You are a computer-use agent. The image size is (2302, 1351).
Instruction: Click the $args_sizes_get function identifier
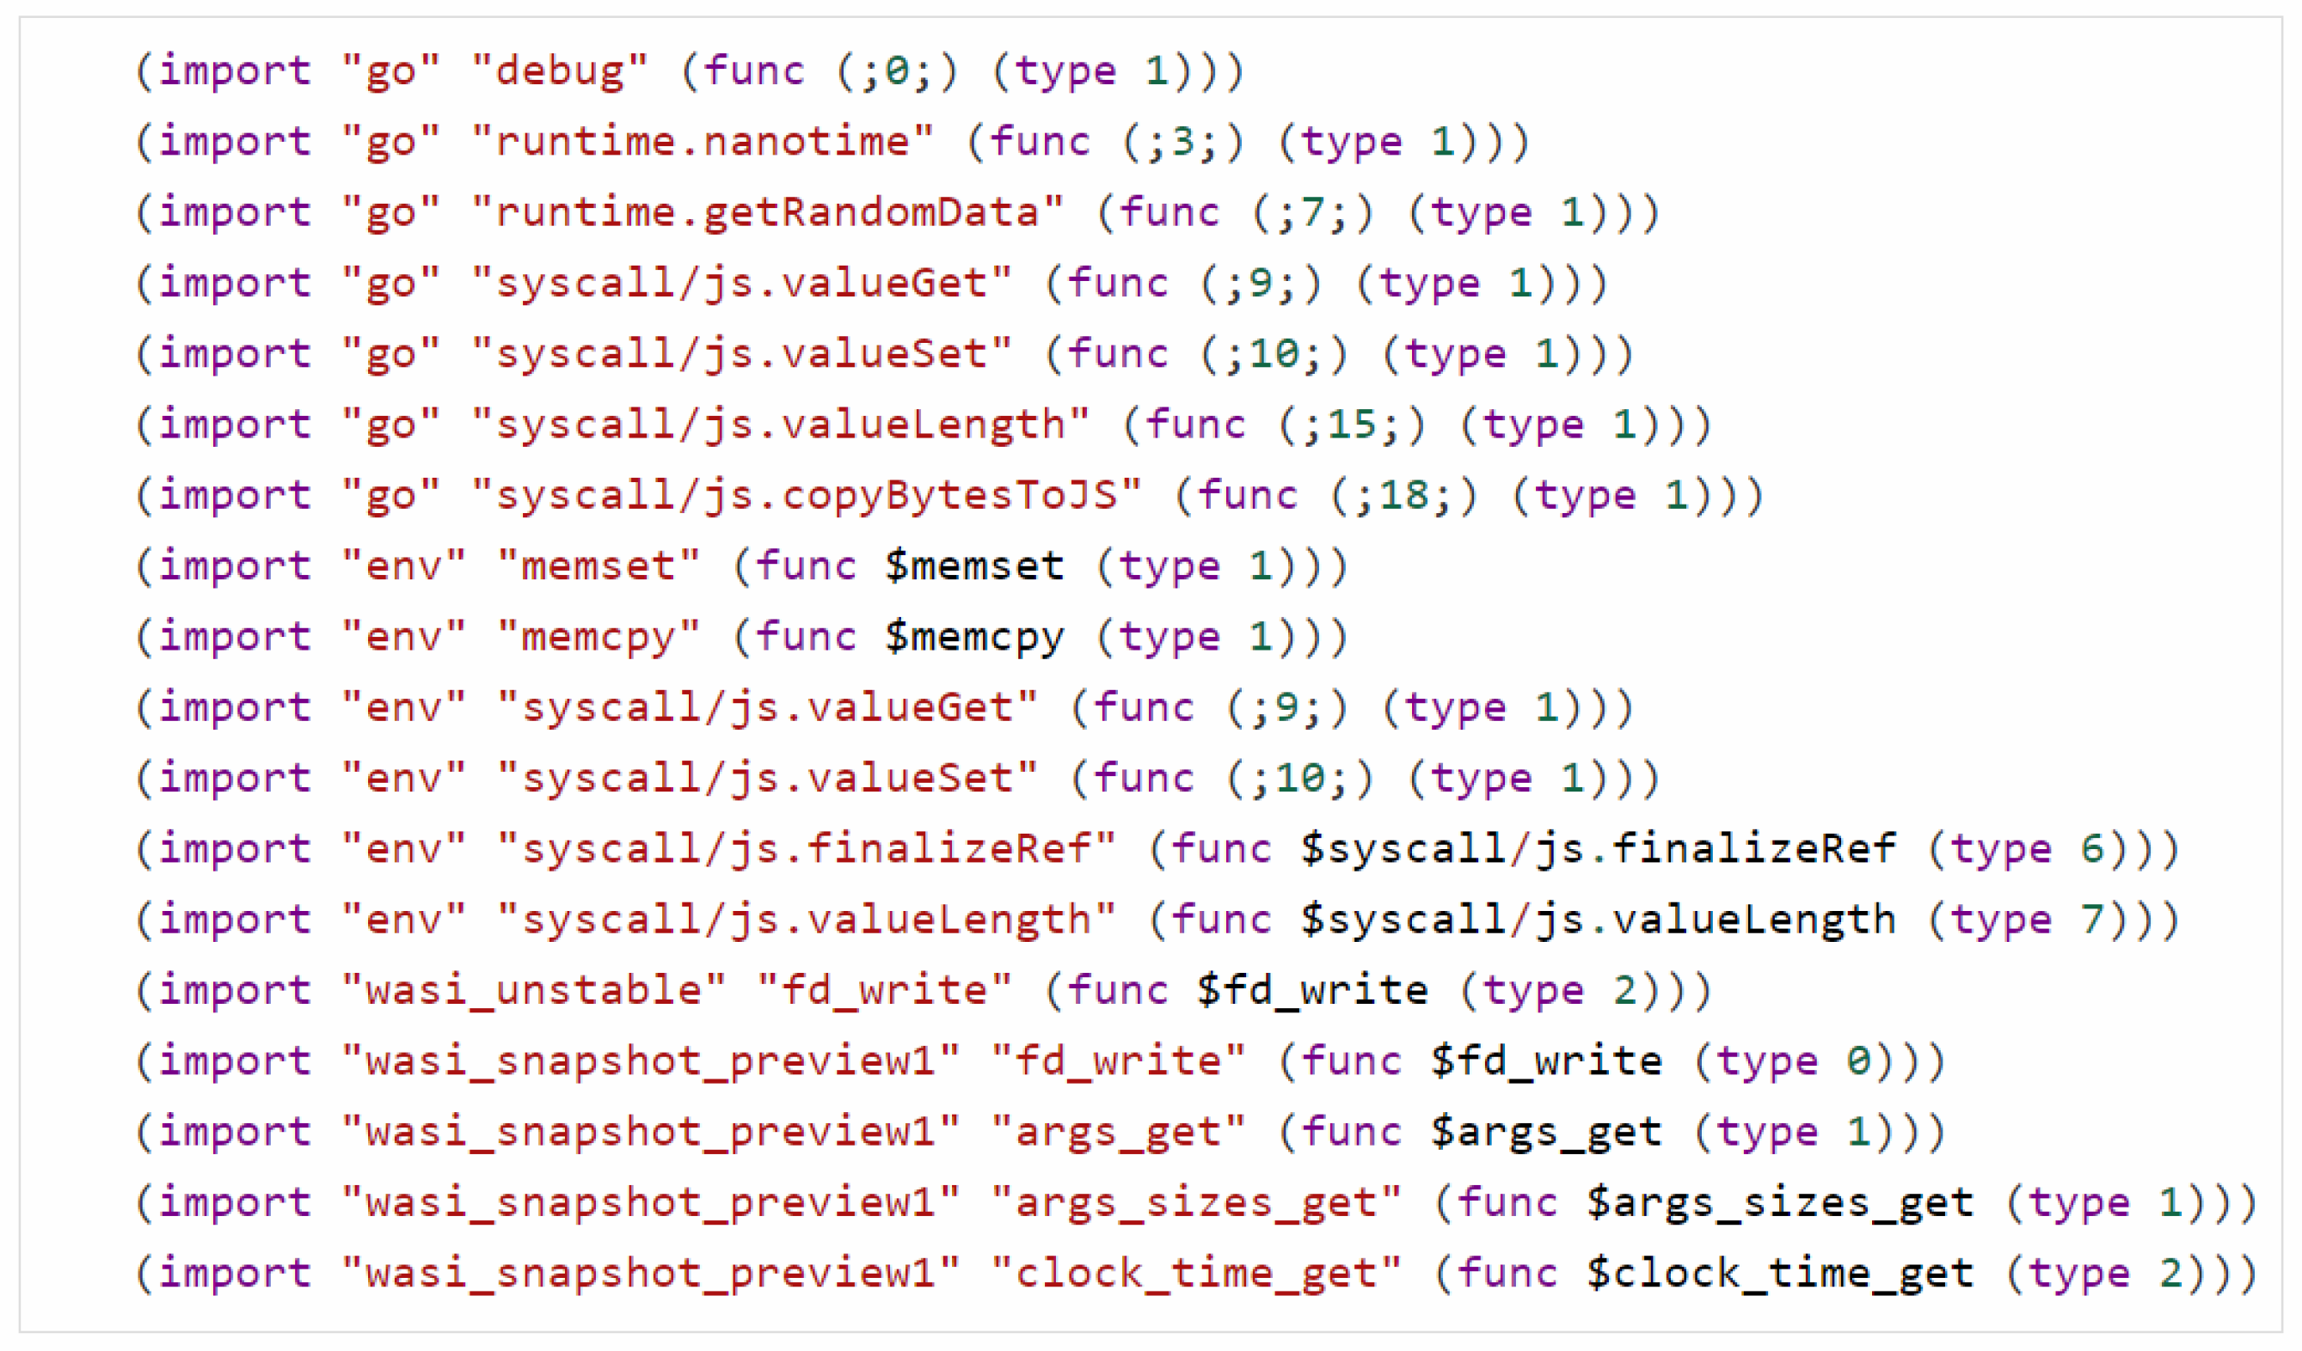coord(1779,1203)
